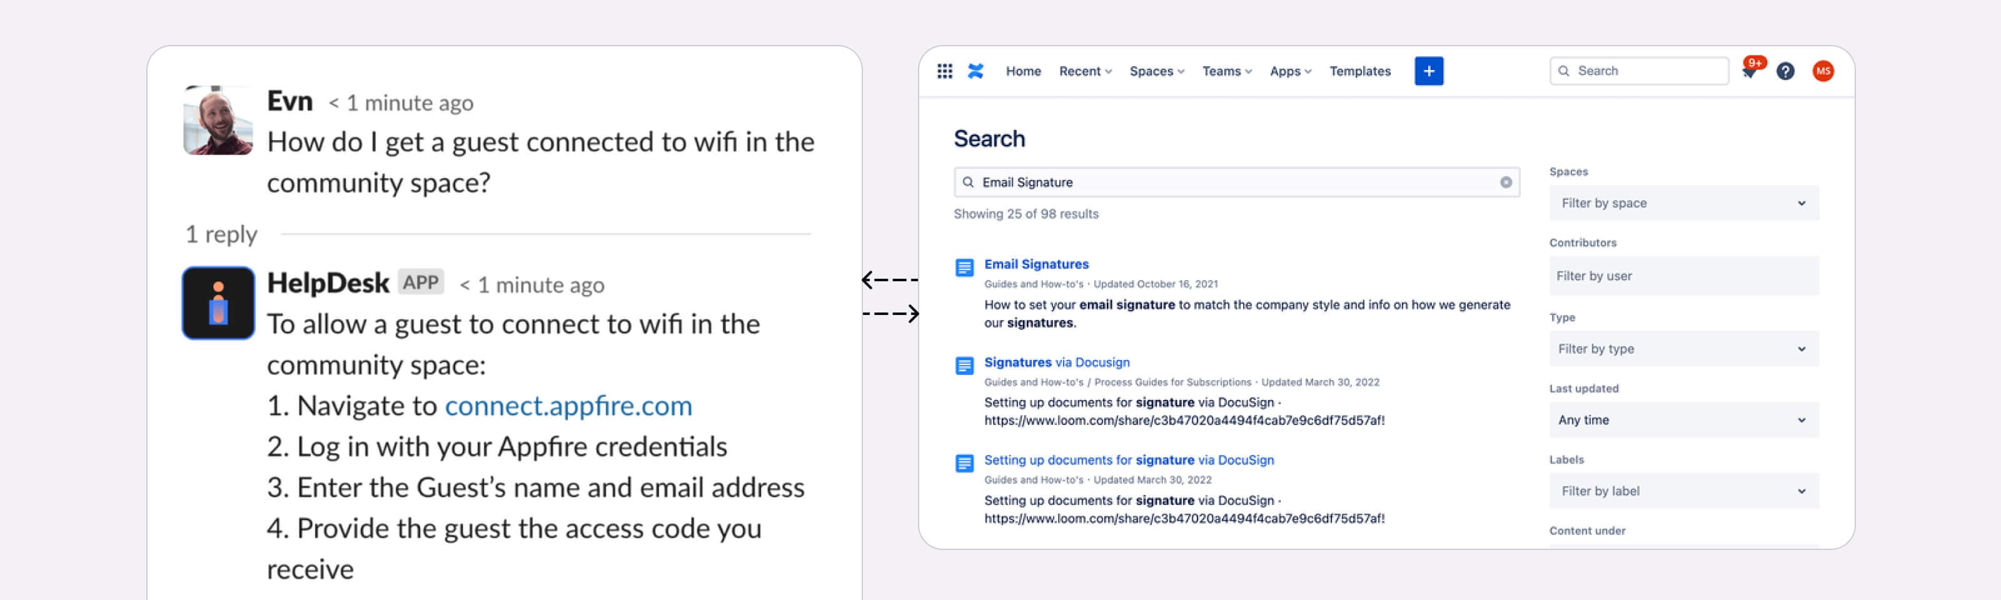Open the MS profile avatar
Image resolution: width=2001 pixels, height=600 pixels.
point(1822,71)
